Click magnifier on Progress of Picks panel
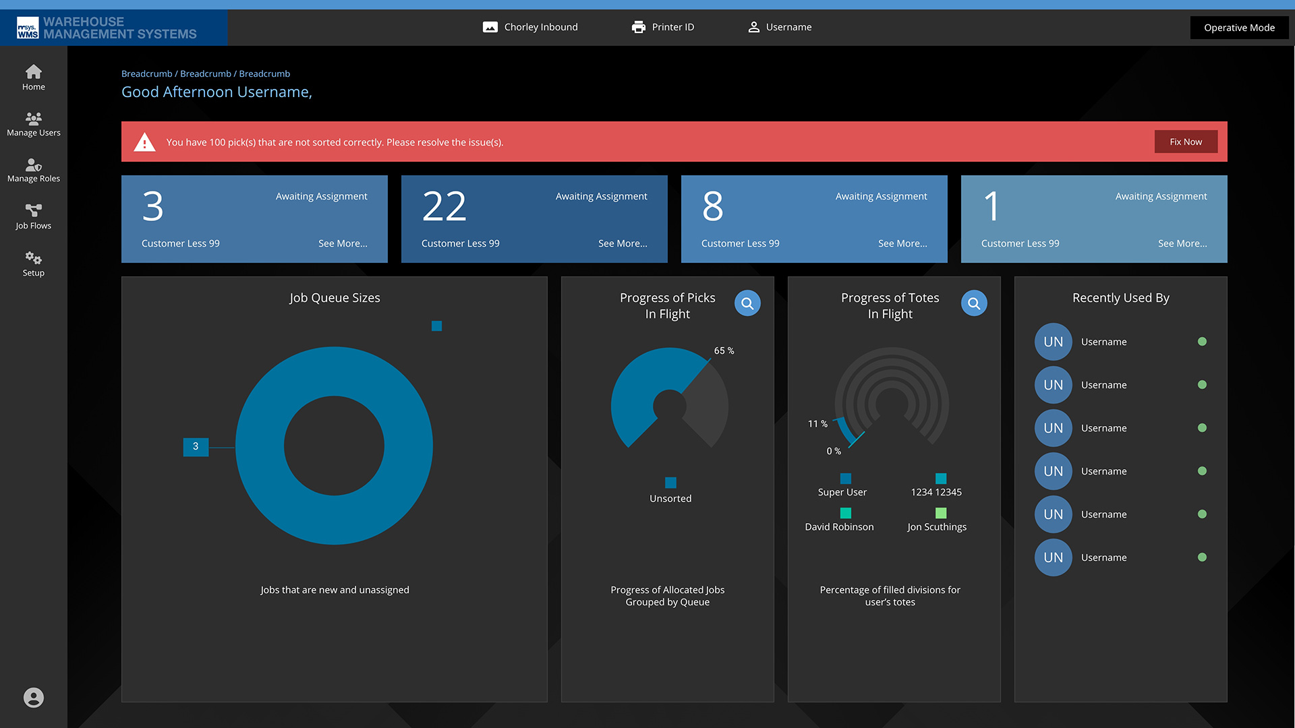Image resolution: width=1295 pixels, height=728 pixels. [747, 304]
